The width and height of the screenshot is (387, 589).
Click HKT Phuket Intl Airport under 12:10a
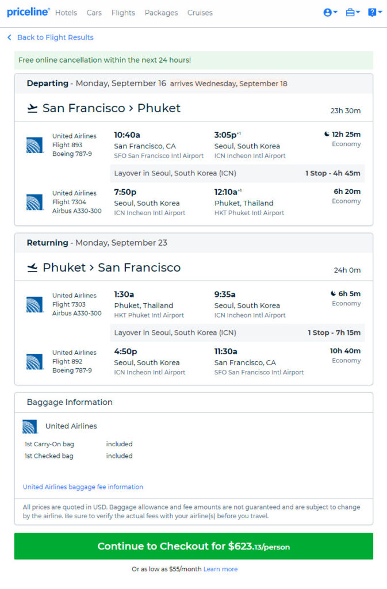(x=249, y=213)
